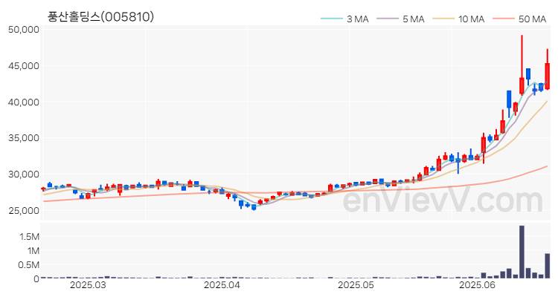
Task: Select the tallest volume bar in June
Action: (522, 252)
